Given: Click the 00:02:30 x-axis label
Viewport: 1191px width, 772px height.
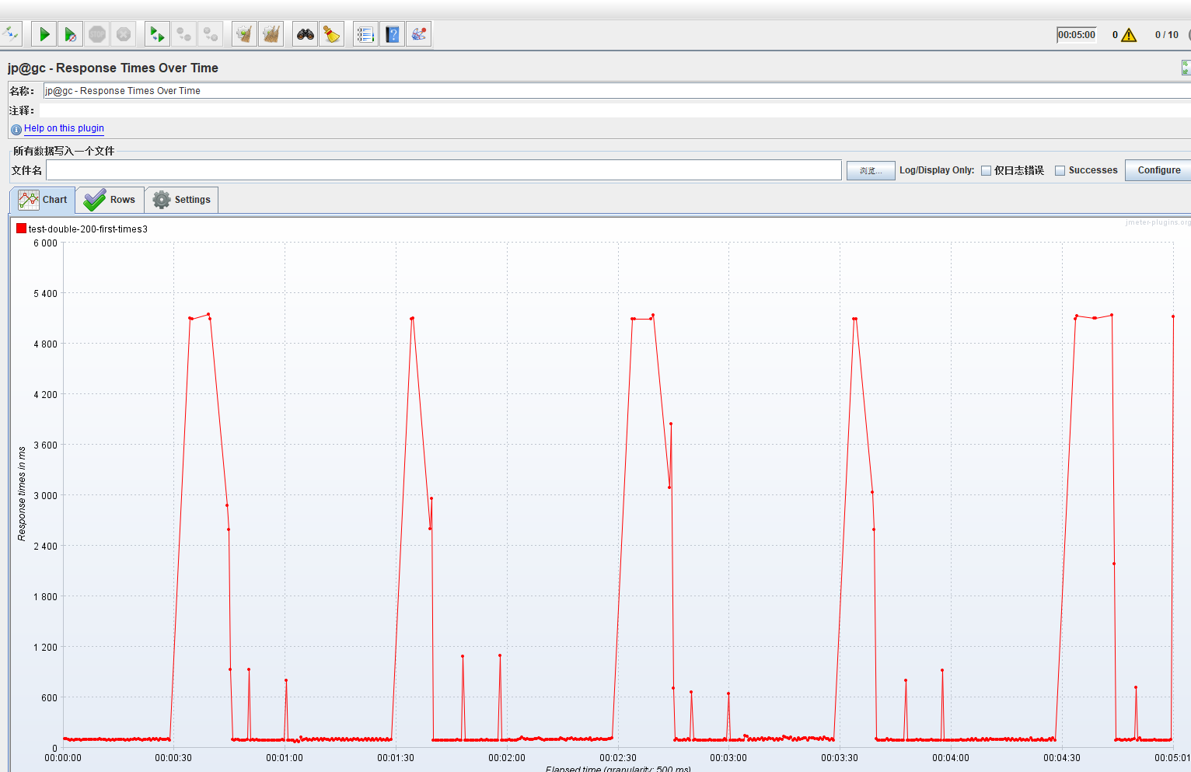Looking at the screenshot, I should point(618,758).
